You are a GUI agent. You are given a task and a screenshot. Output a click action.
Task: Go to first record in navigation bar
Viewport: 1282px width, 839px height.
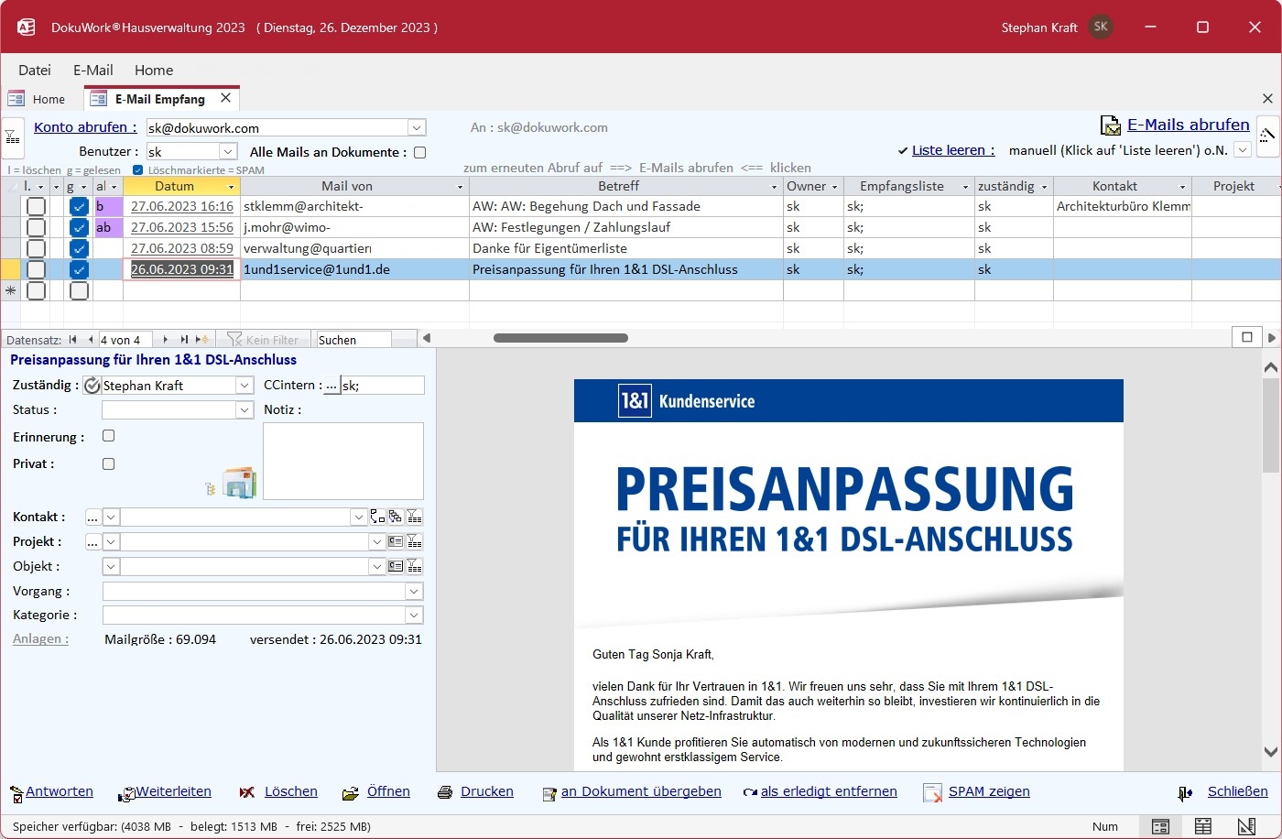click(x=72, y=340)
